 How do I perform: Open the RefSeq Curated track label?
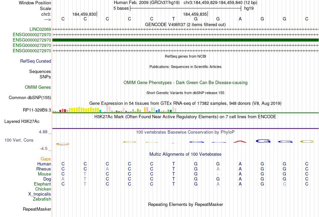[x=36, y=61]
